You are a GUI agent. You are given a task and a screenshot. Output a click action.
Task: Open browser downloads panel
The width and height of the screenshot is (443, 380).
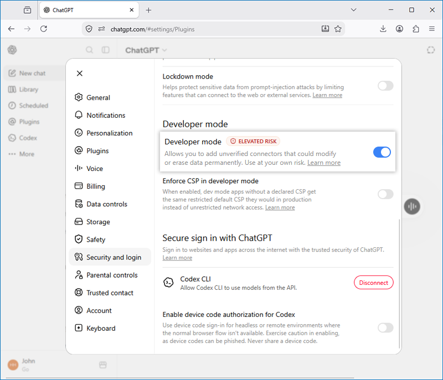[x=383, y=29]
